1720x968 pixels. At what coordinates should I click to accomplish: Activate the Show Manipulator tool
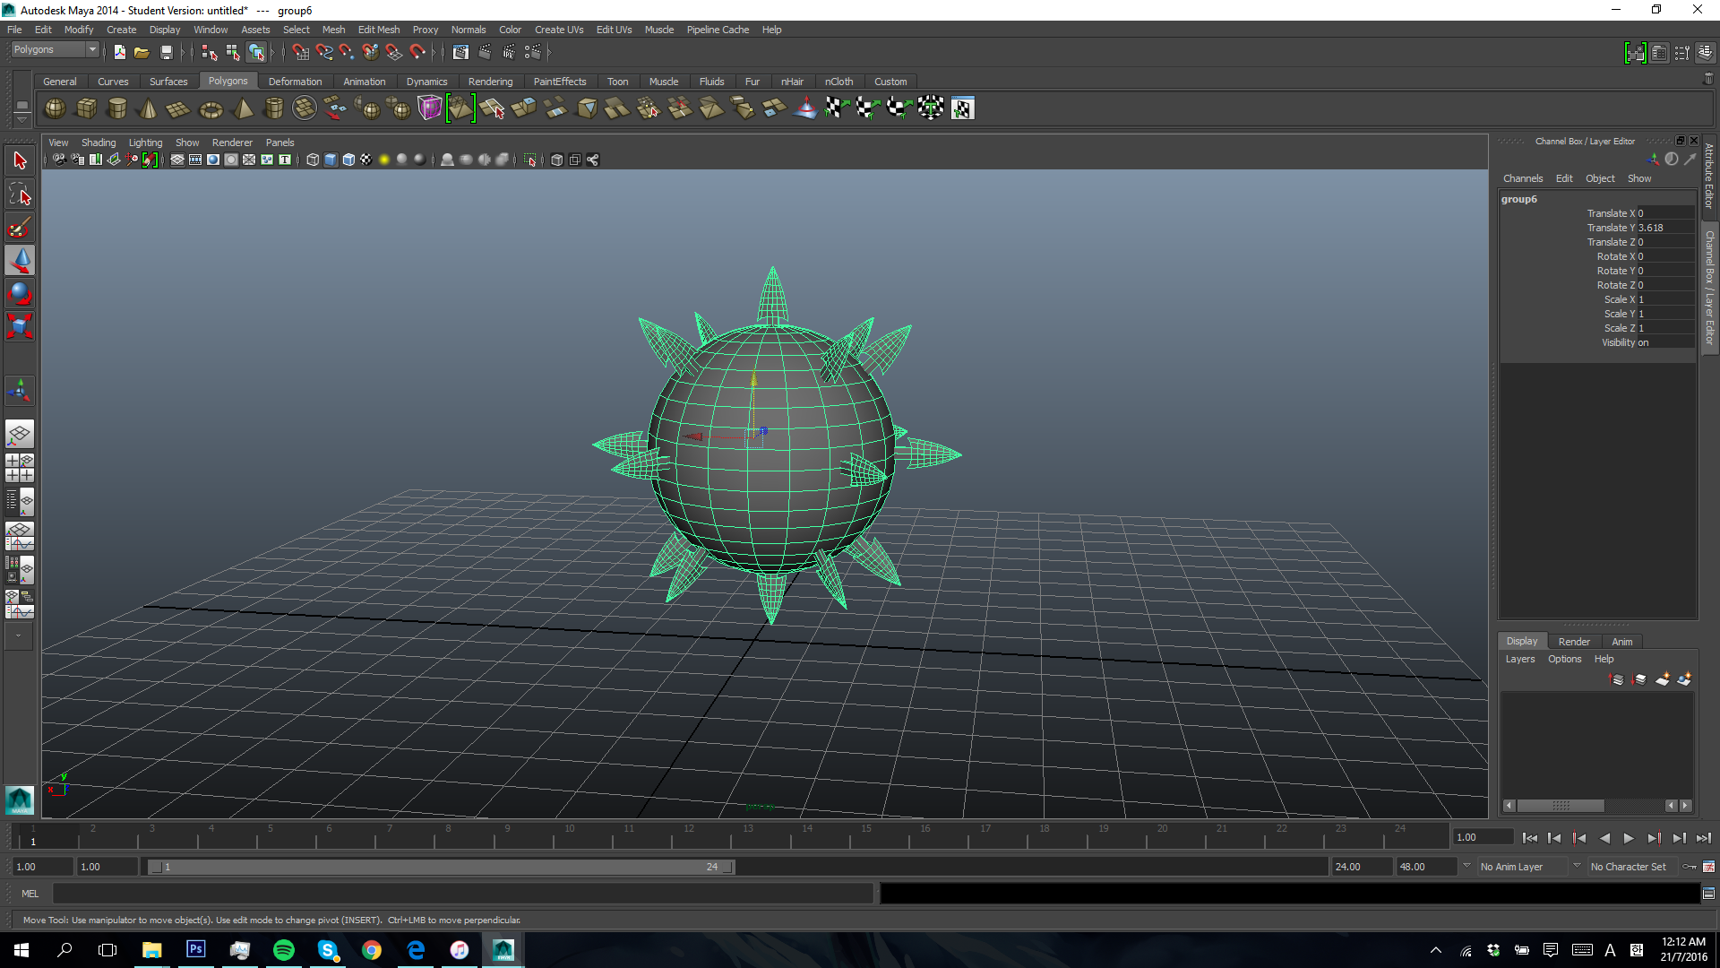[20, 390]
